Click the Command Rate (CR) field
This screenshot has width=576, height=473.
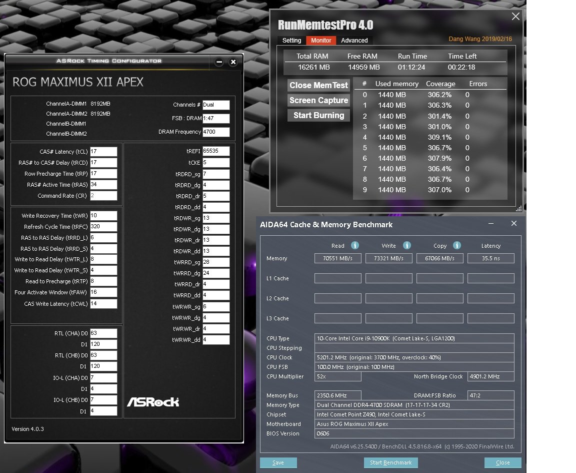[x=103, y=196]
